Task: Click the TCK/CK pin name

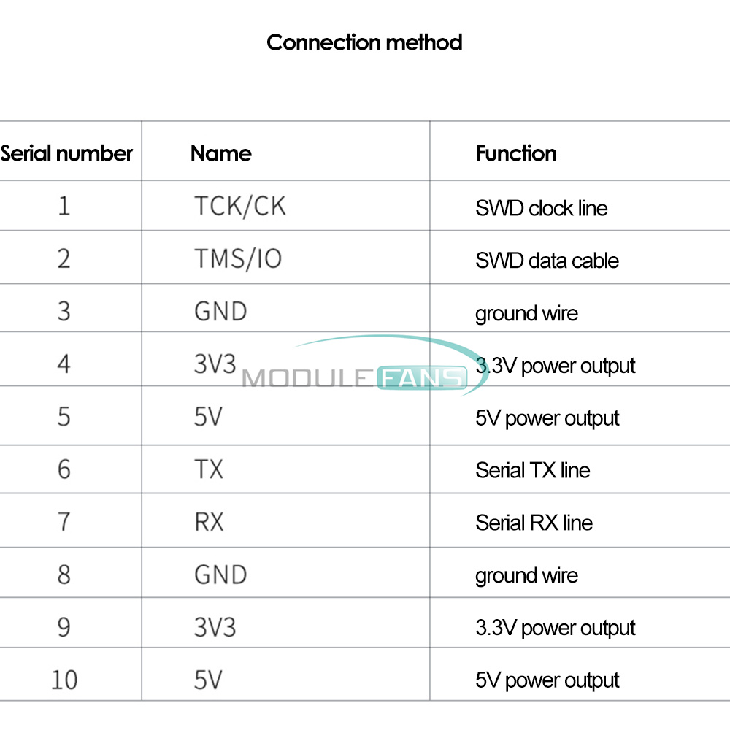Action: (x=239, y=207)
